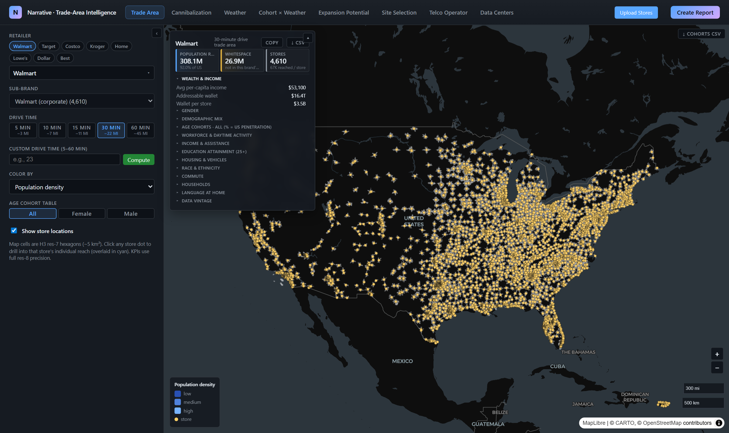This screenshot has width=729, height=433.
Task: Select the Walmart retailer chip
Action: click(22, 46)
